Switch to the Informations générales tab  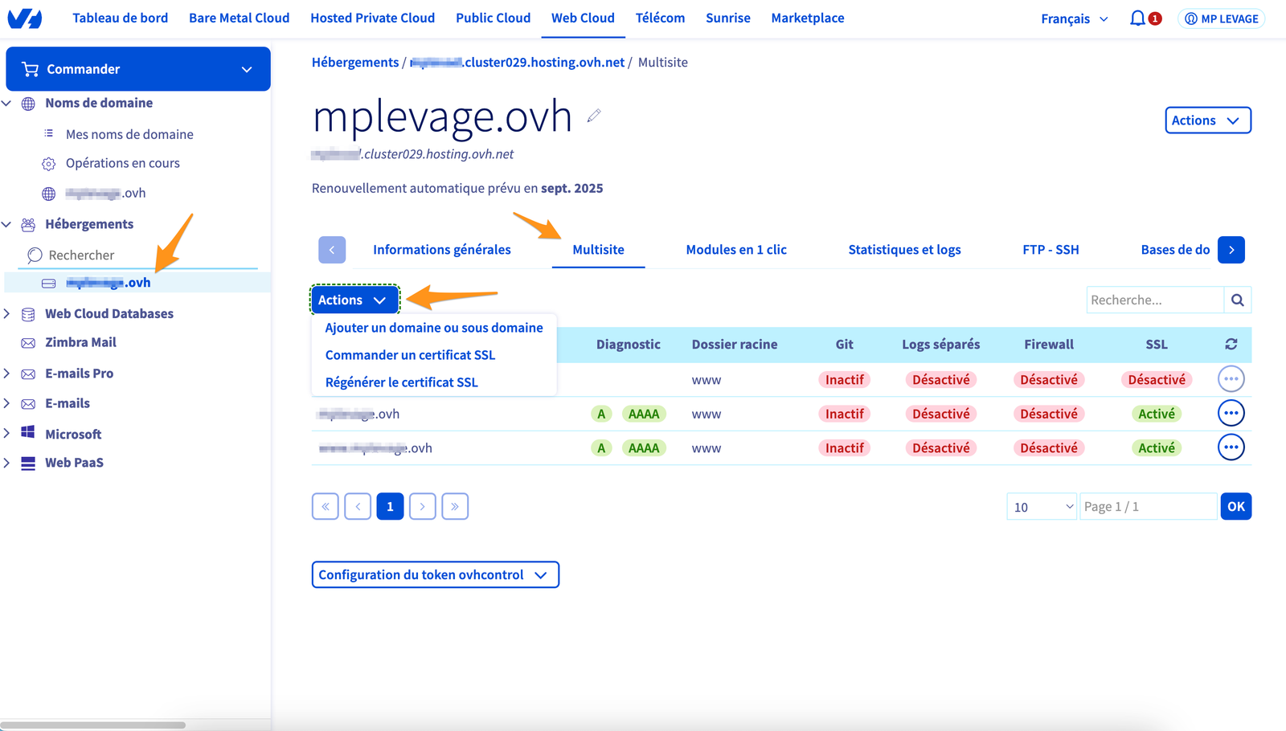pos(442,250)
